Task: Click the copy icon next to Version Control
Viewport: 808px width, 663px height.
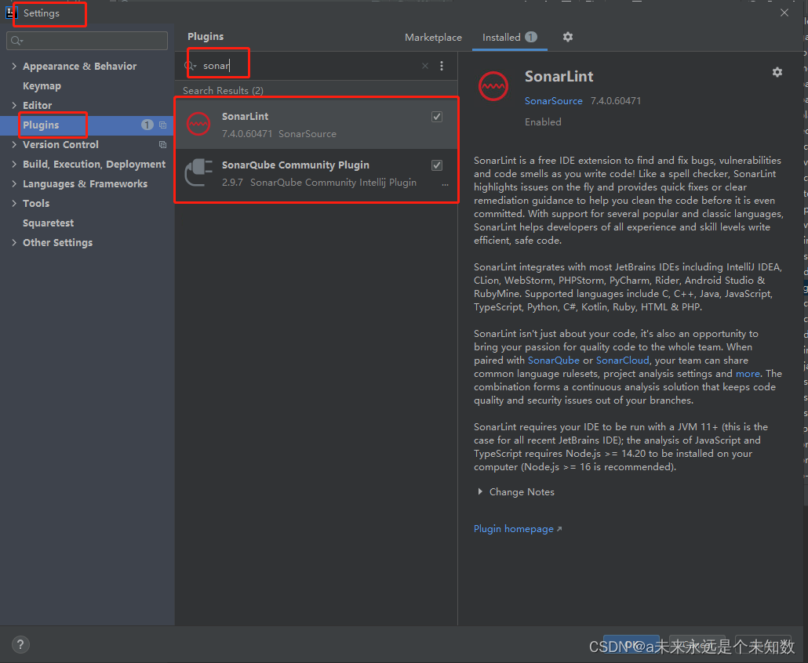Action: pyautogui.click(x=162, y=144)
